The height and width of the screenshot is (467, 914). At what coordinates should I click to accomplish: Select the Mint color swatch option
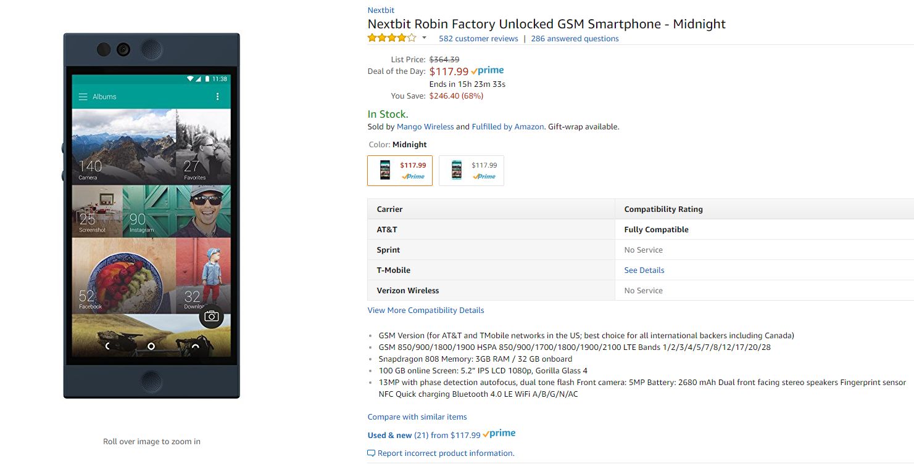(472, 171)
